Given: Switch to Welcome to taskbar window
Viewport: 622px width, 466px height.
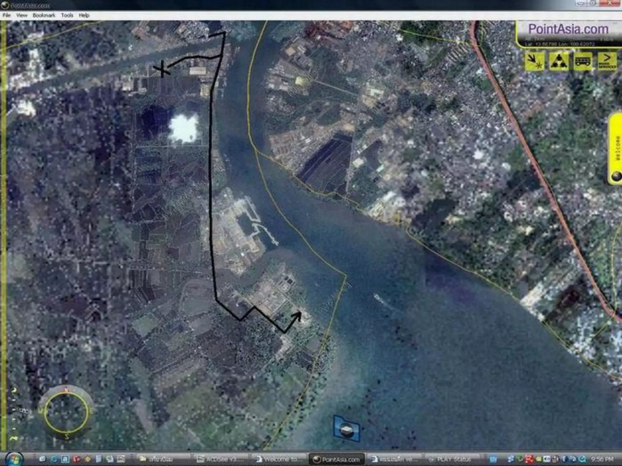Looking at the screenshot, I should tap(279, 459).
